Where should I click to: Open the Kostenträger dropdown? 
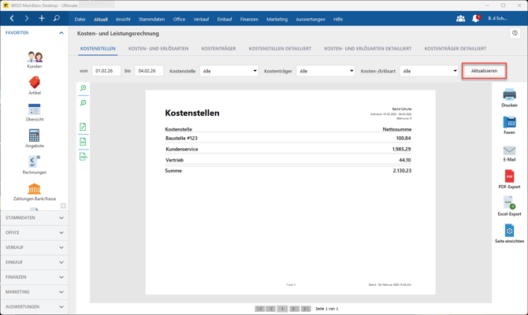[x=325, y=71]
